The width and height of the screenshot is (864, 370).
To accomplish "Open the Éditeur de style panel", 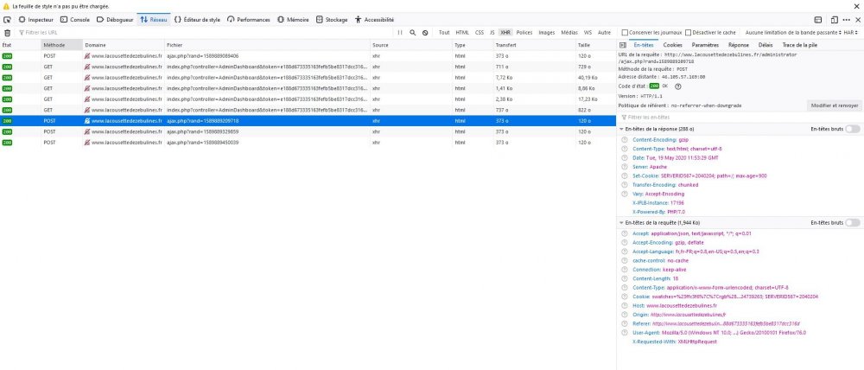I will [197, 19].
